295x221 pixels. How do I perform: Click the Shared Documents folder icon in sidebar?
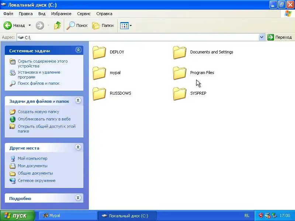[13, 173]
